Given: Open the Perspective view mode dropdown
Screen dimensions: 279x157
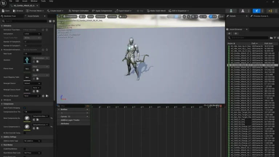Looking at the screenshot, I should 70,17.
